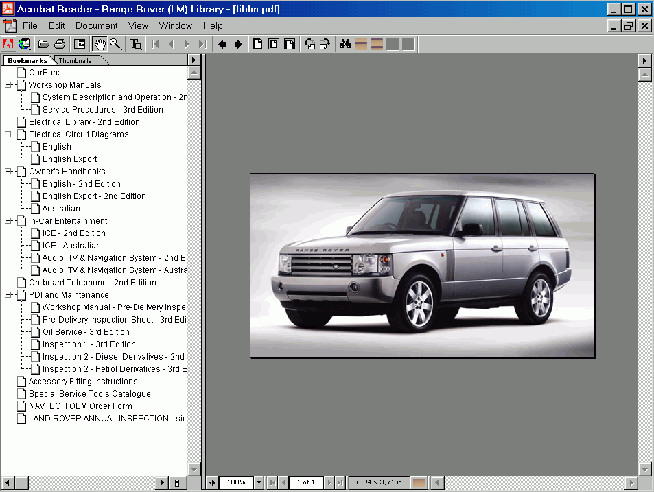The image size is (654, 492).
Task: Open Oil Service - 3rd Edition bookmark
Action: pos(86,332)
